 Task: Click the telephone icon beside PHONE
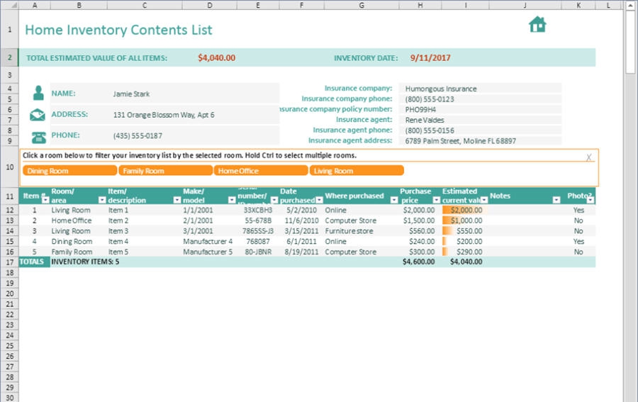38,136
